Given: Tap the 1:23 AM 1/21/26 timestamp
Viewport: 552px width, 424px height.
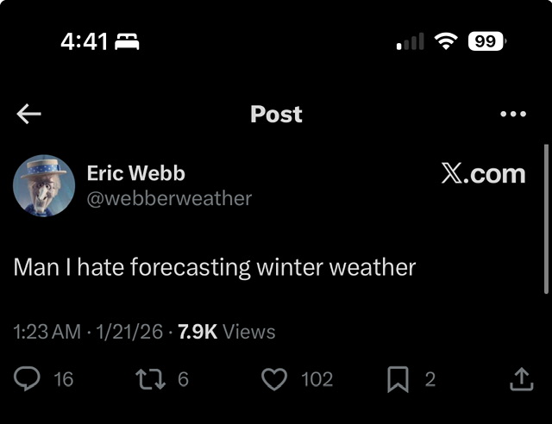Looking at the screenshot, I should click(88, 332).
